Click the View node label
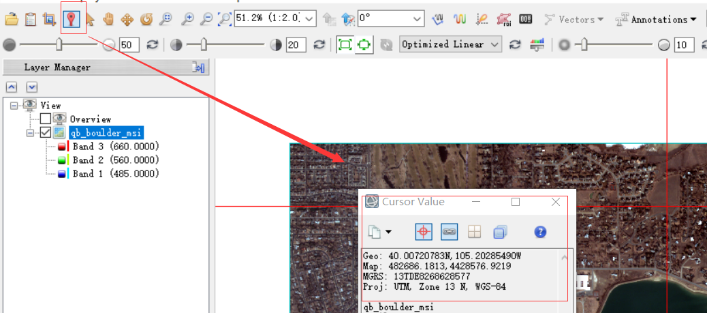Image resolution: width=707 pixels, height=313 pixels. coord(50,105)
